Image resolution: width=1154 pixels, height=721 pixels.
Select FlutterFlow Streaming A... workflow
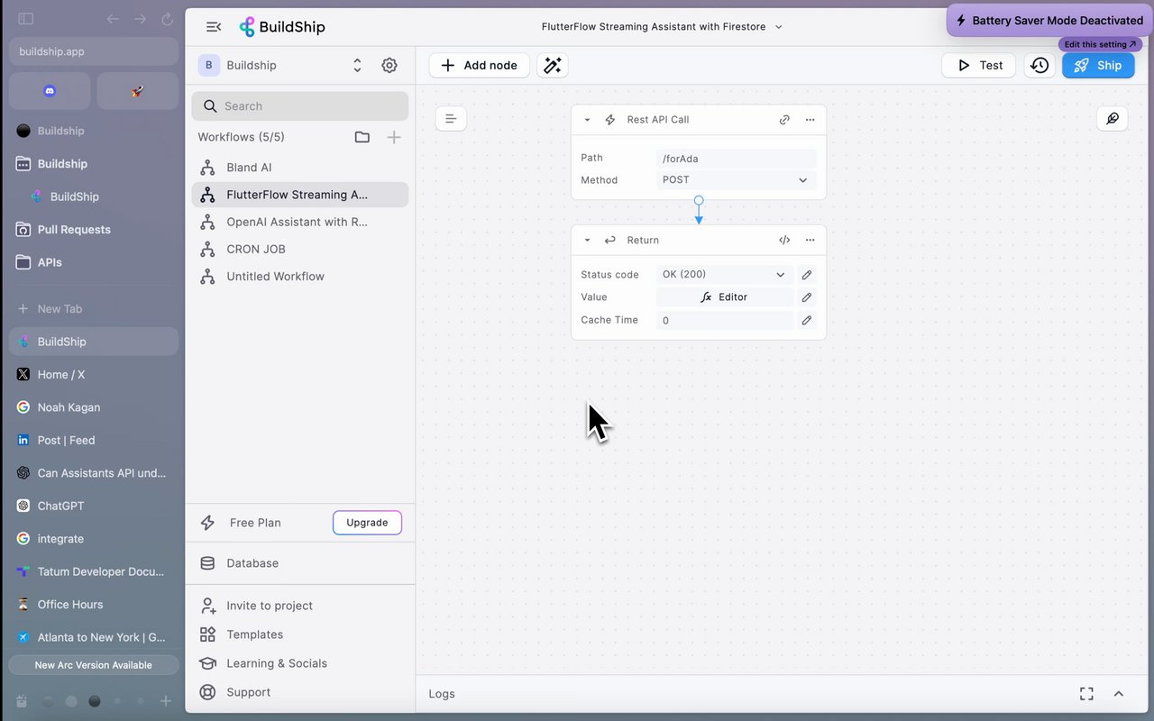point(300,195)
